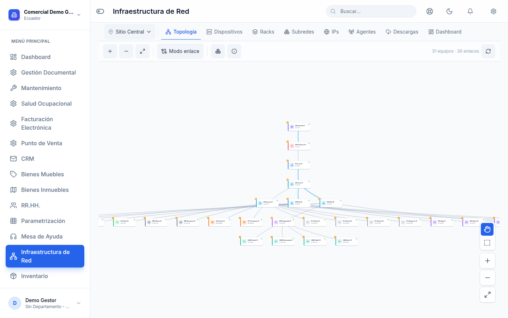Expand Comercial Demo company selector

pyautogui.click(x=45, y=15)
